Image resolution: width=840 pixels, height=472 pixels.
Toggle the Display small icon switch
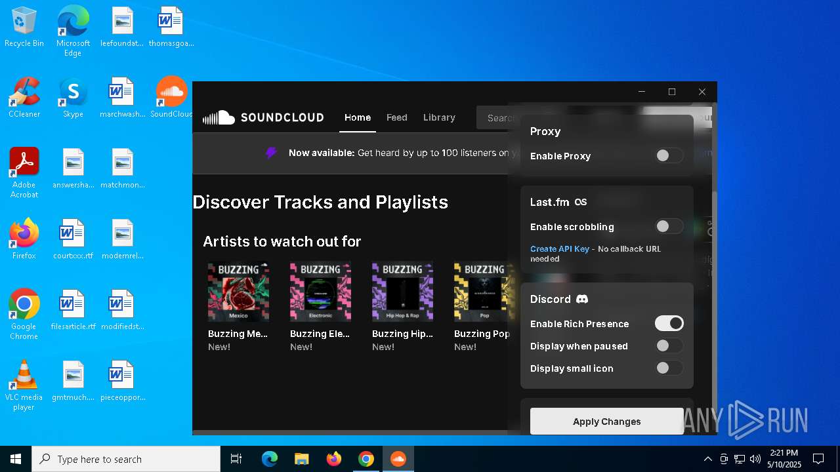coord(669,368)
